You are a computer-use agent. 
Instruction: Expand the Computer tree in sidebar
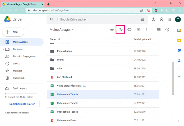[3, 49]
